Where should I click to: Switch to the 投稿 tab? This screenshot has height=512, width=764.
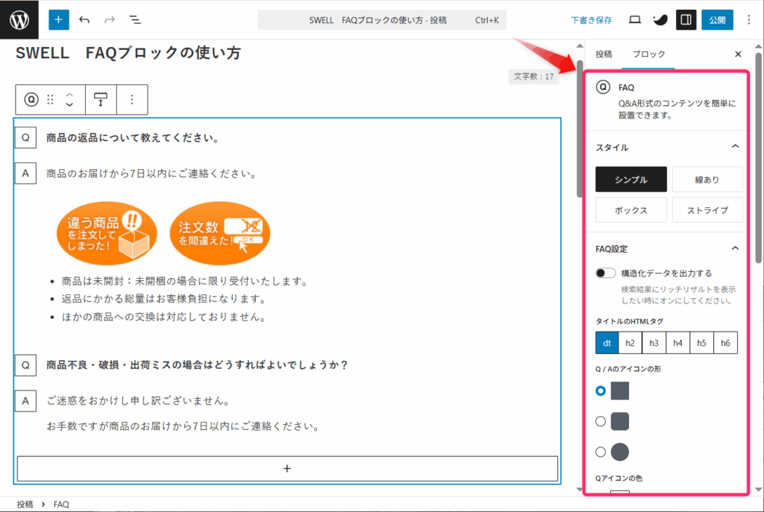[x=604, y=54]
